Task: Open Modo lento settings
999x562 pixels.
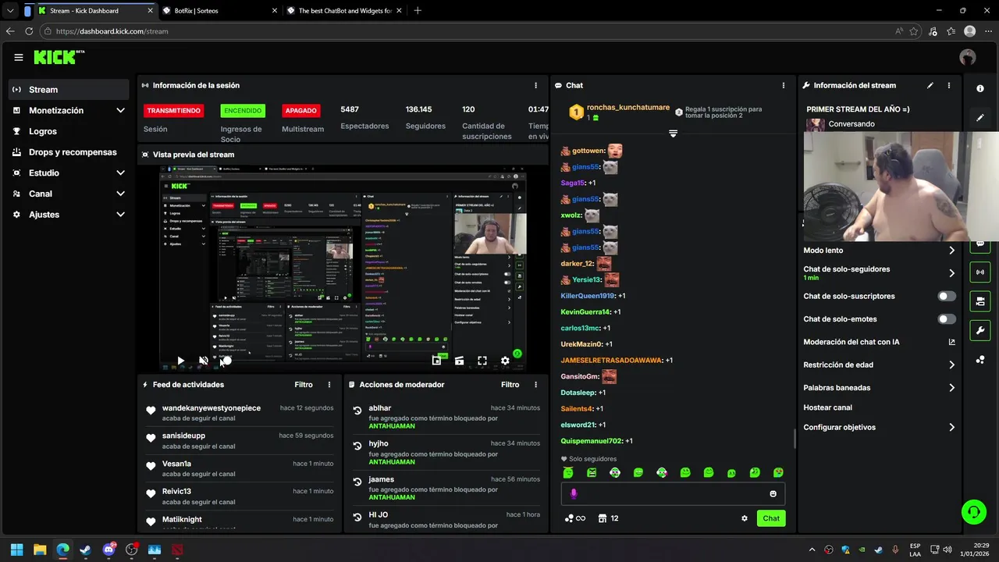Action: pyautogui.click(x=880, y=251)
